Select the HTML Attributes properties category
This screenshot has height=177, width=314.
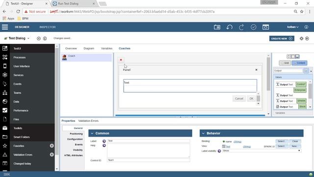73,155
